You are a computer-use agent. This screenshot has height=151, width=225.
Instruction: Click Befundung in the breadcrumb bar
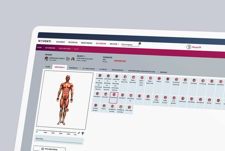(x=50, y=48)
